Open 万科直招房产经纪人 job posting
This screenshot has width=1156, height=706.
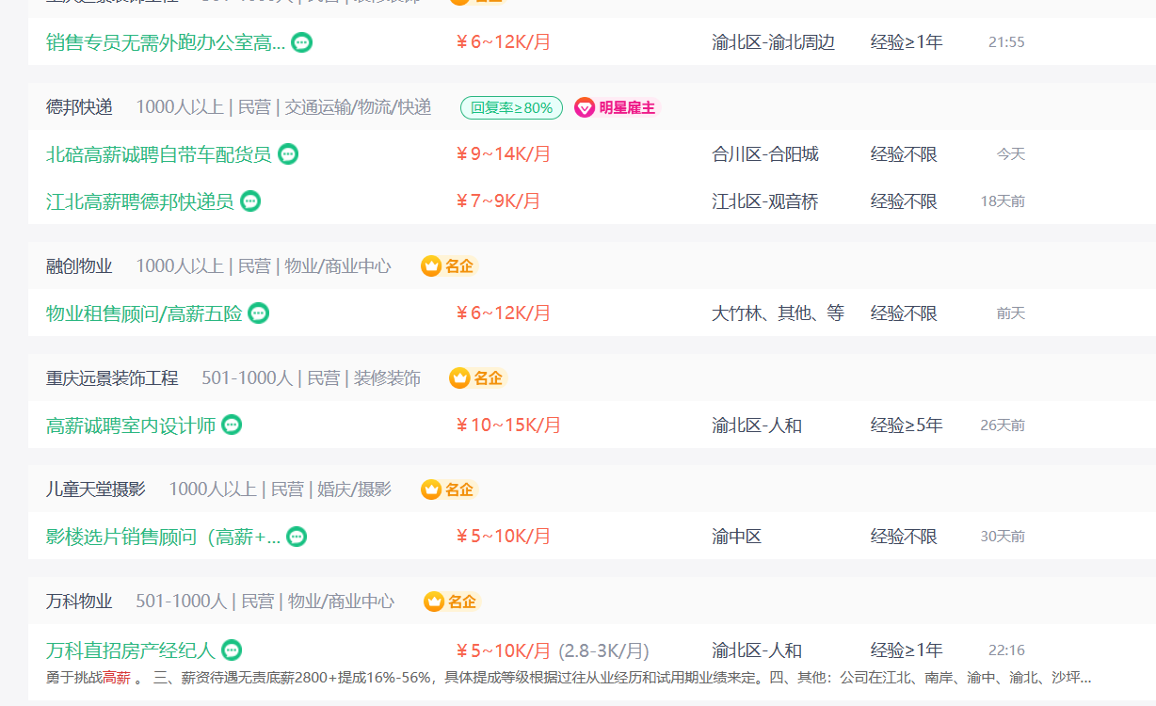pos(131,650)
